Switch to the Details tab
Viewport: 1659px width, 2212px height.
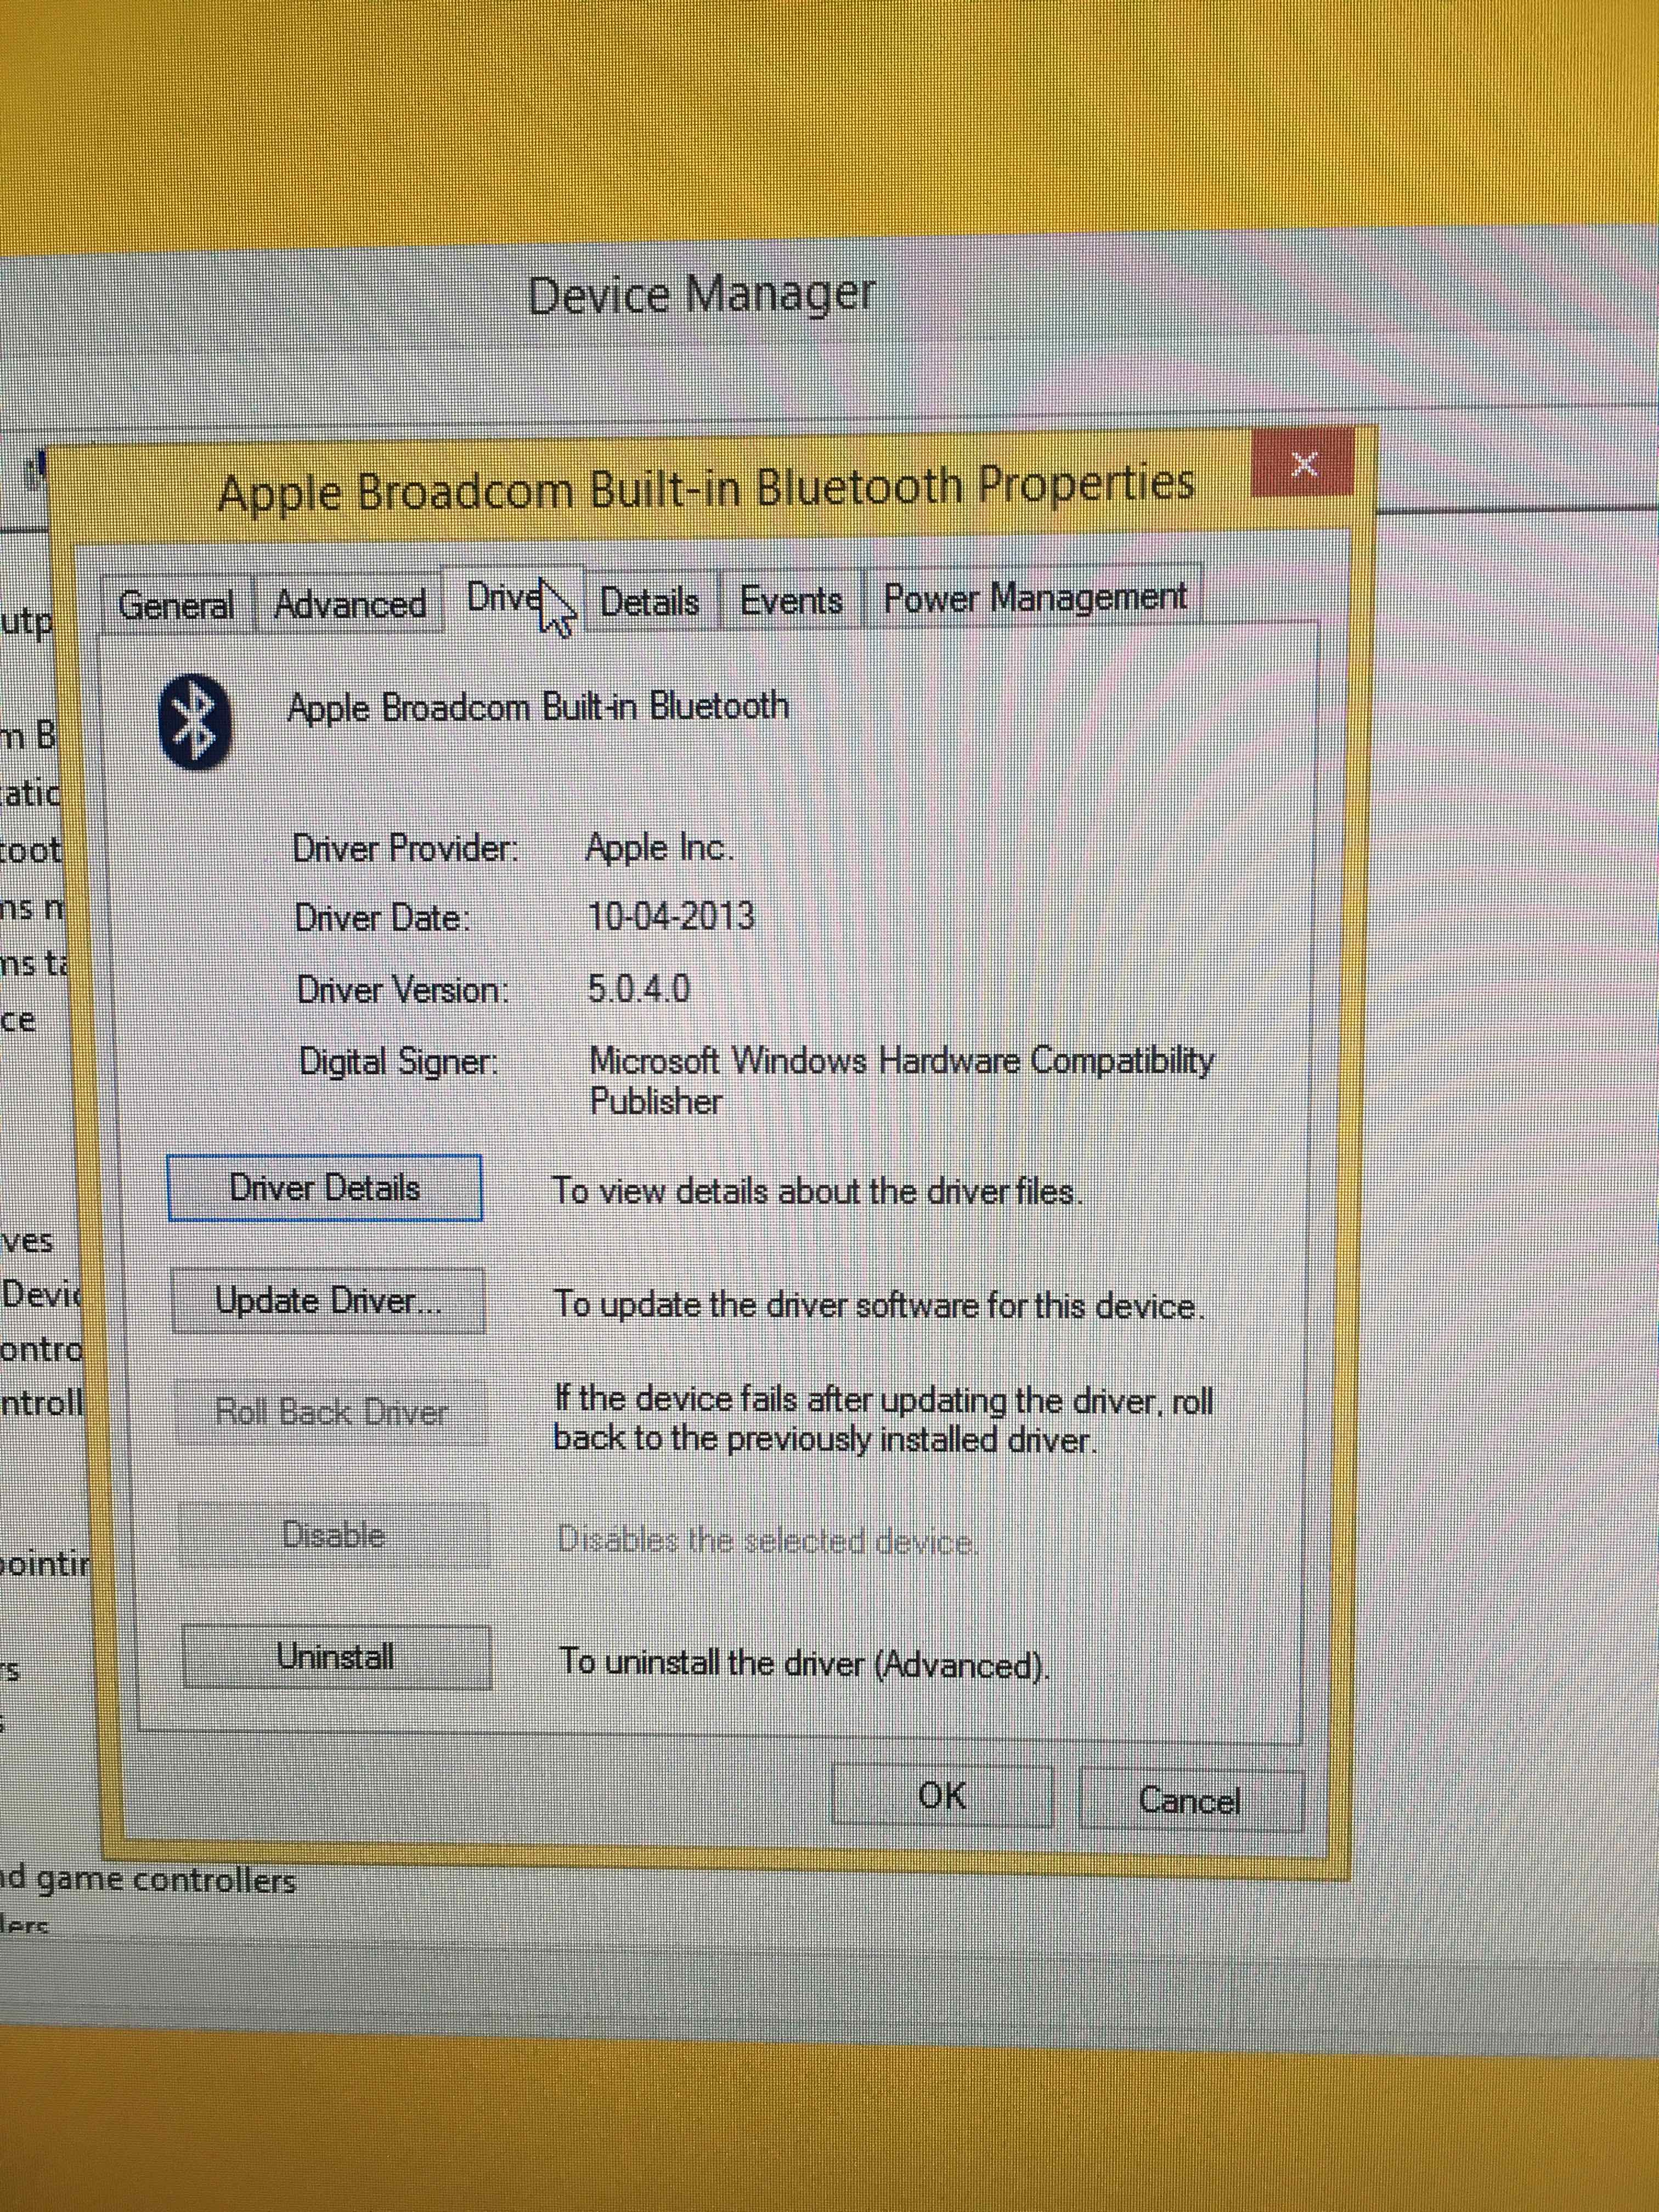[649, 602]
